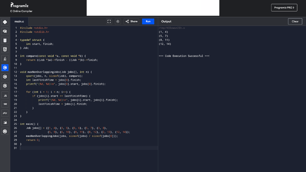Collapse the main function at line 25
Viewport: 306px width, 172px height.
click(18, 124)
